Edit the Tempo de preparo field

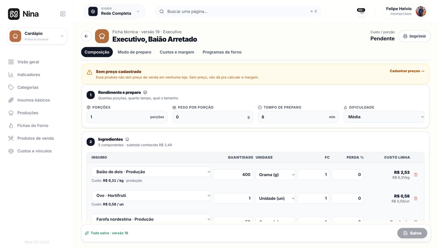click(298, 117)
